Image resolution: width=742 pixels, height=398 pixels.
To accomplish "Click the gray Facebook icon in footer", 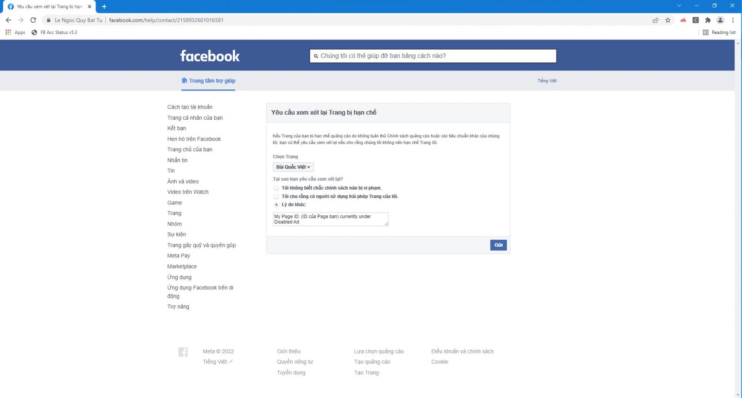I will (x=183, y=352).
